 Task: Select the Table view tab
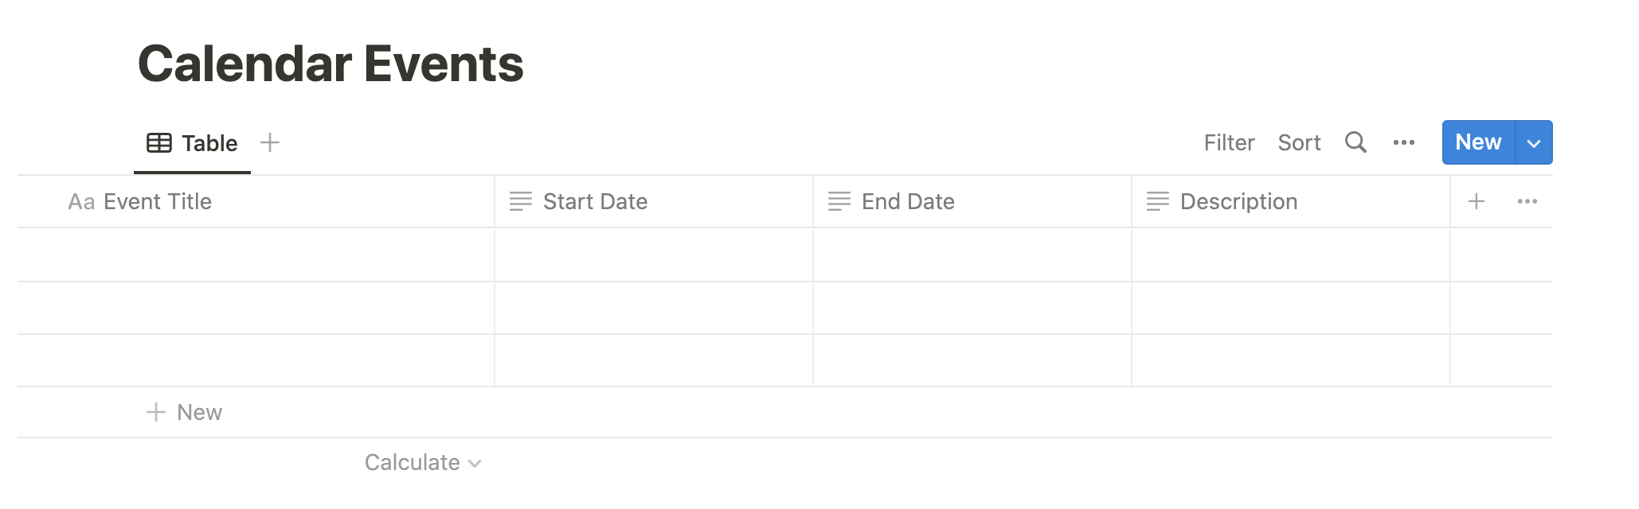pyautogui.click(x=192, y=143)
